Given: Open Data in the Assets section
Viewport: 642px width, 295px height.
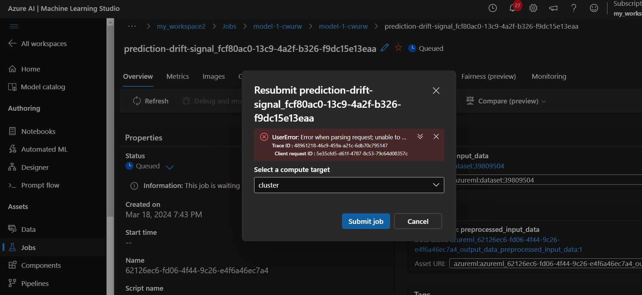Looking at the screenshot, I should click(x=22, y=229).
